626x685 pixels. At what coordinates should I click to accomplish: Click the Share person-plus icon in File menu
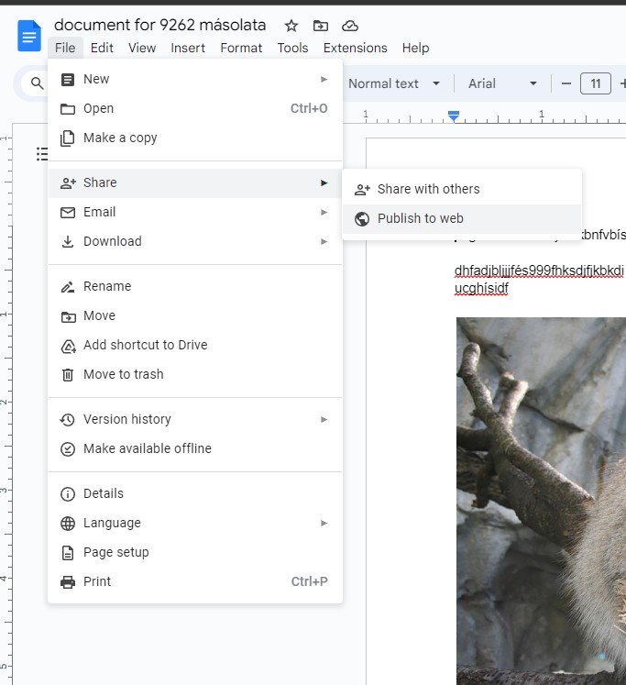pos(68,183)
